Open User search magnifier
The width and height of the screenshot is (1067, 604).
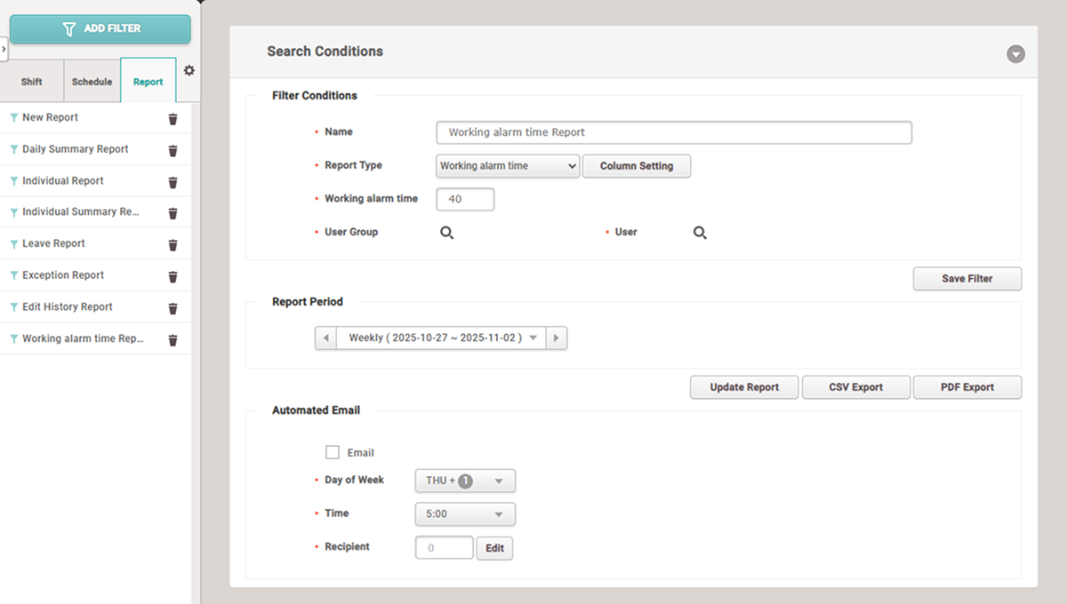700,233
